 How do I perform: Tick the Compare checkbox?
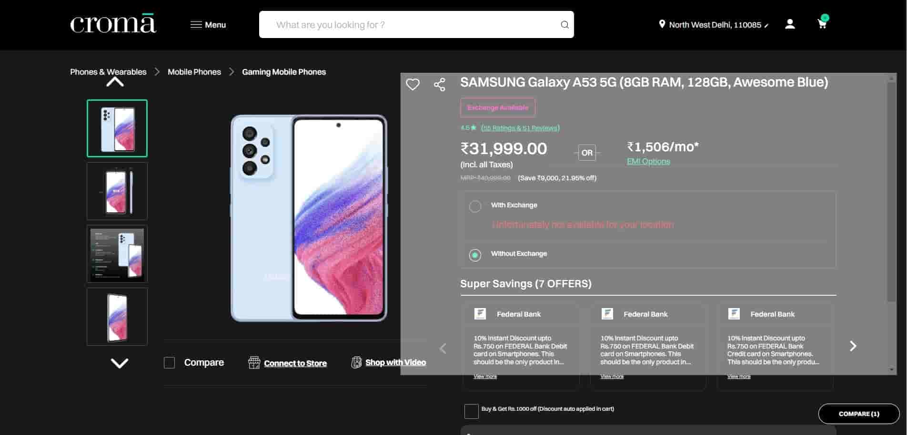tap(170, 363)
